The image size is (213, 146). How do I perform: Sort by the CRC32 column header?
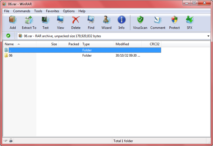151,44
